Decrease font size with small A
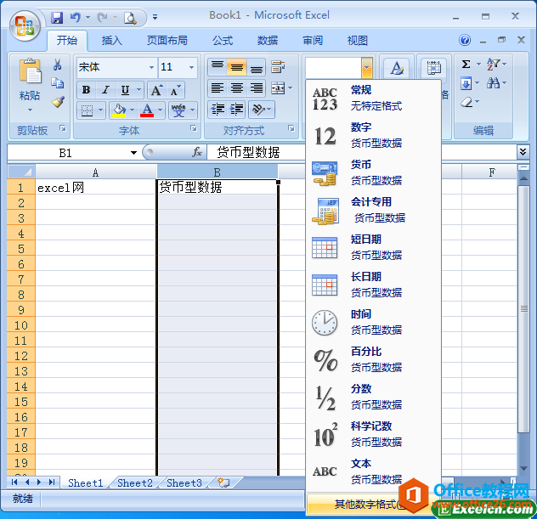Viewport: 537px width, 519px height. coord(176,90)
